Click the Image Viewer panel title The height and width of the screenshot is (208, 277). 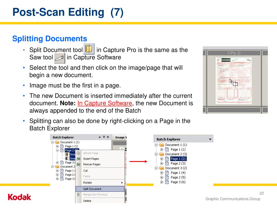coord(121,137)
